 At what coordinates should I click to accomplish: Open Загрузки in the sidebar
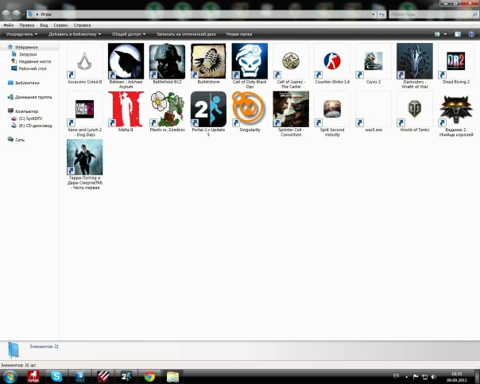coord(28,55)
